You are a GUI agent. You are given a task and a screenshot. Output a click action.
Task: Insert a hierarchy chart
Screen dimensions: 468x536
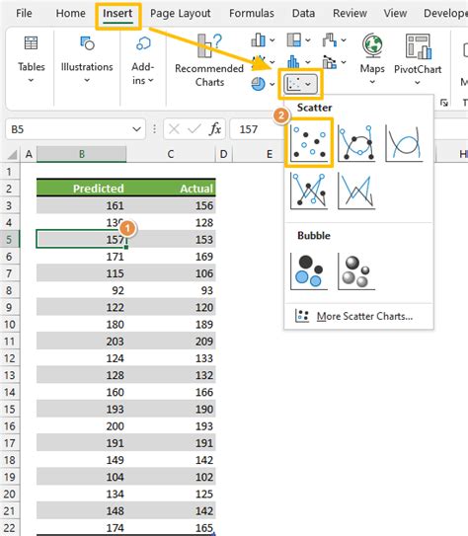point(294,40)
